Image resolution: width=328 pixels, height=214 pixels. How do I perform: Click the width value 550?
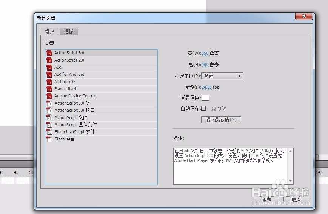click(205, 53)
